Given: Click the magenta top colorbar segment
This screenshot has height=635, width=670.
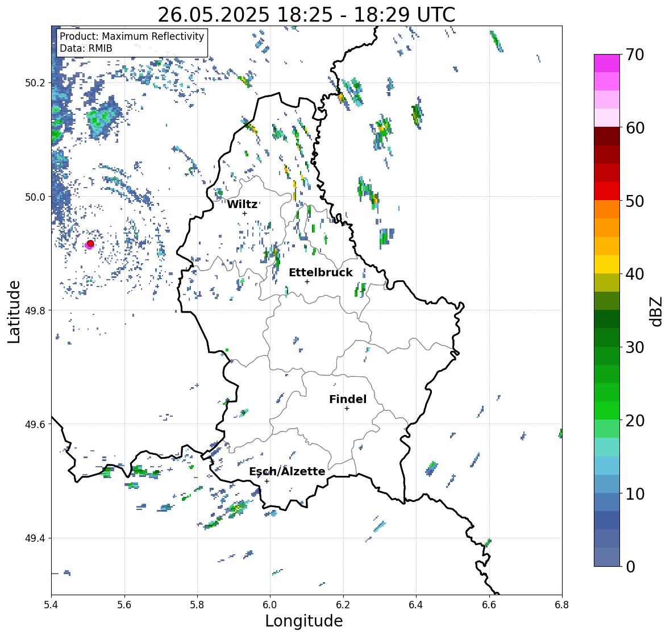Looking at the screenshot, I should (607, 63).
